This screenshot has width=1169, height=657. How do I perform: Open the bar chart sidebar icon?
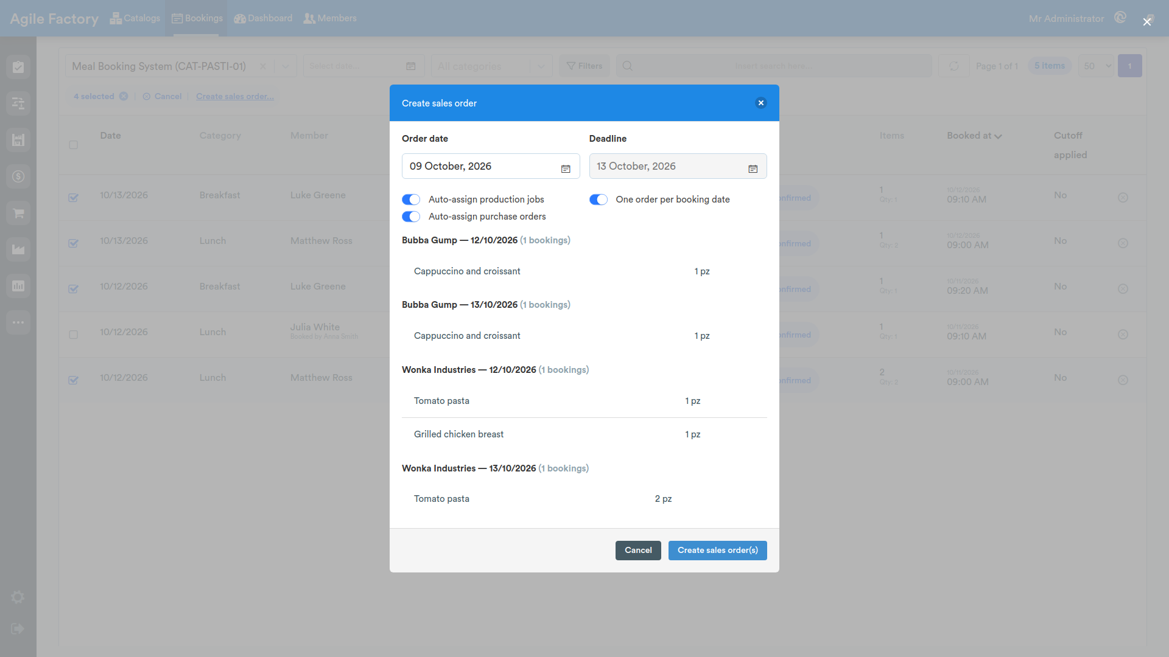(x=18, y=286)
